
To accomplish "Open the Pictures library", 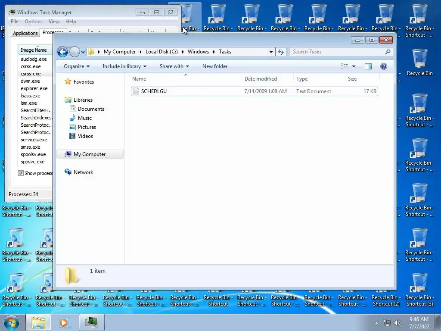I will point(87,127).
